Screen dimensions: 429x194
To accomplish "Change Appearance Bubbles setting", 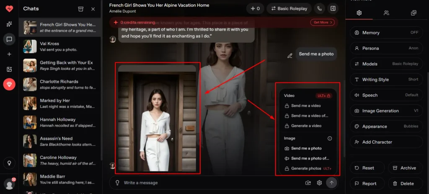I will click(386, 127).
